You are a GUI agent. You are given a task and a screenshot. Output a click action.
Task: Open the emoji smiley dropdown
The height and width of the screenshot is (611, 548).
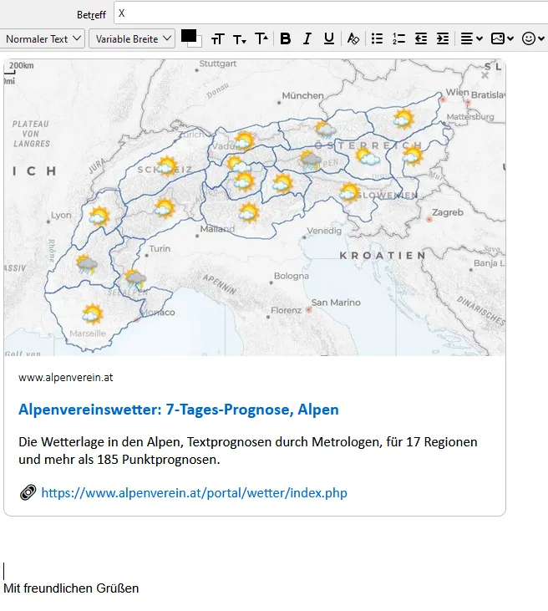(533, 38)
